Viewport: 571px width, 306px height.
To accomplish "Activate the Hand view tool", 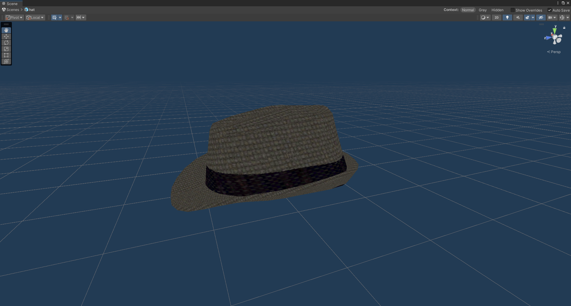I will [x=6, y=30].
